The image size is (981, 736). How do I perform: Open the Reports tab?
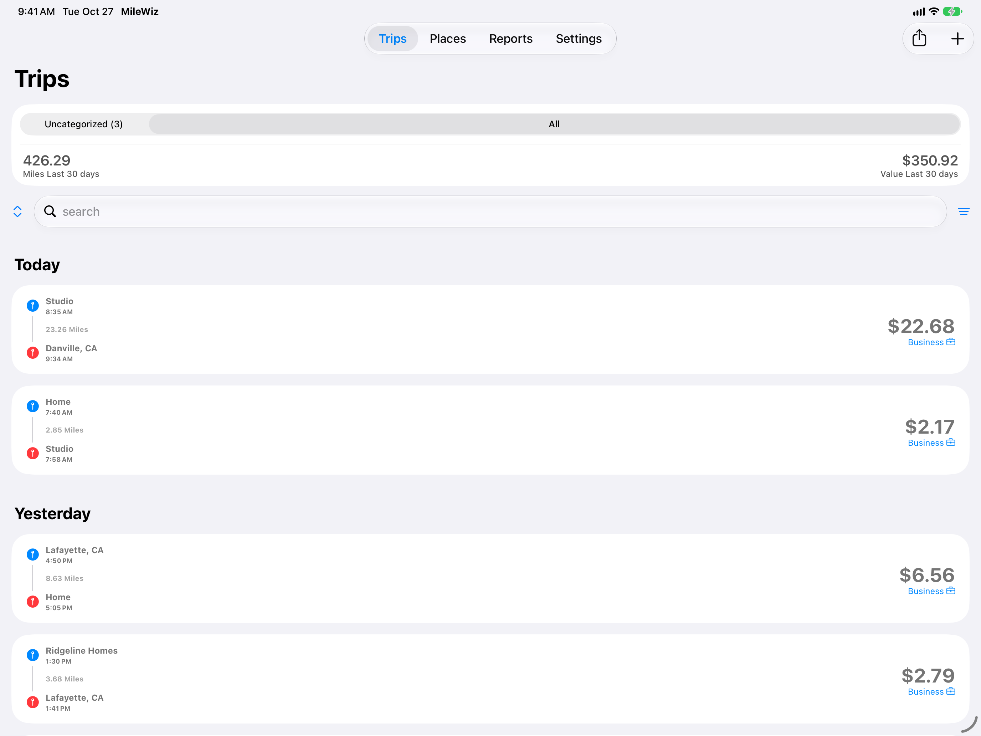pos(510,39)
